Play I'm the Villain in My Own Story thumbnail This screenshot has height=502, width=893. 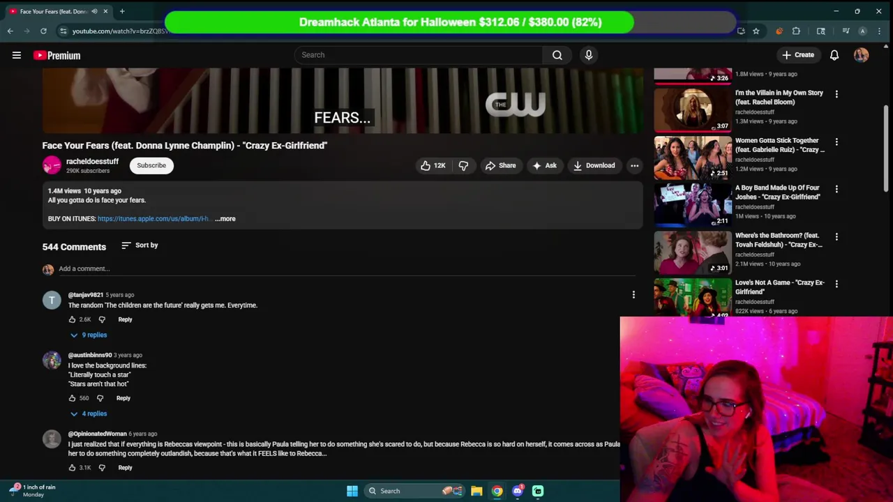693,109
